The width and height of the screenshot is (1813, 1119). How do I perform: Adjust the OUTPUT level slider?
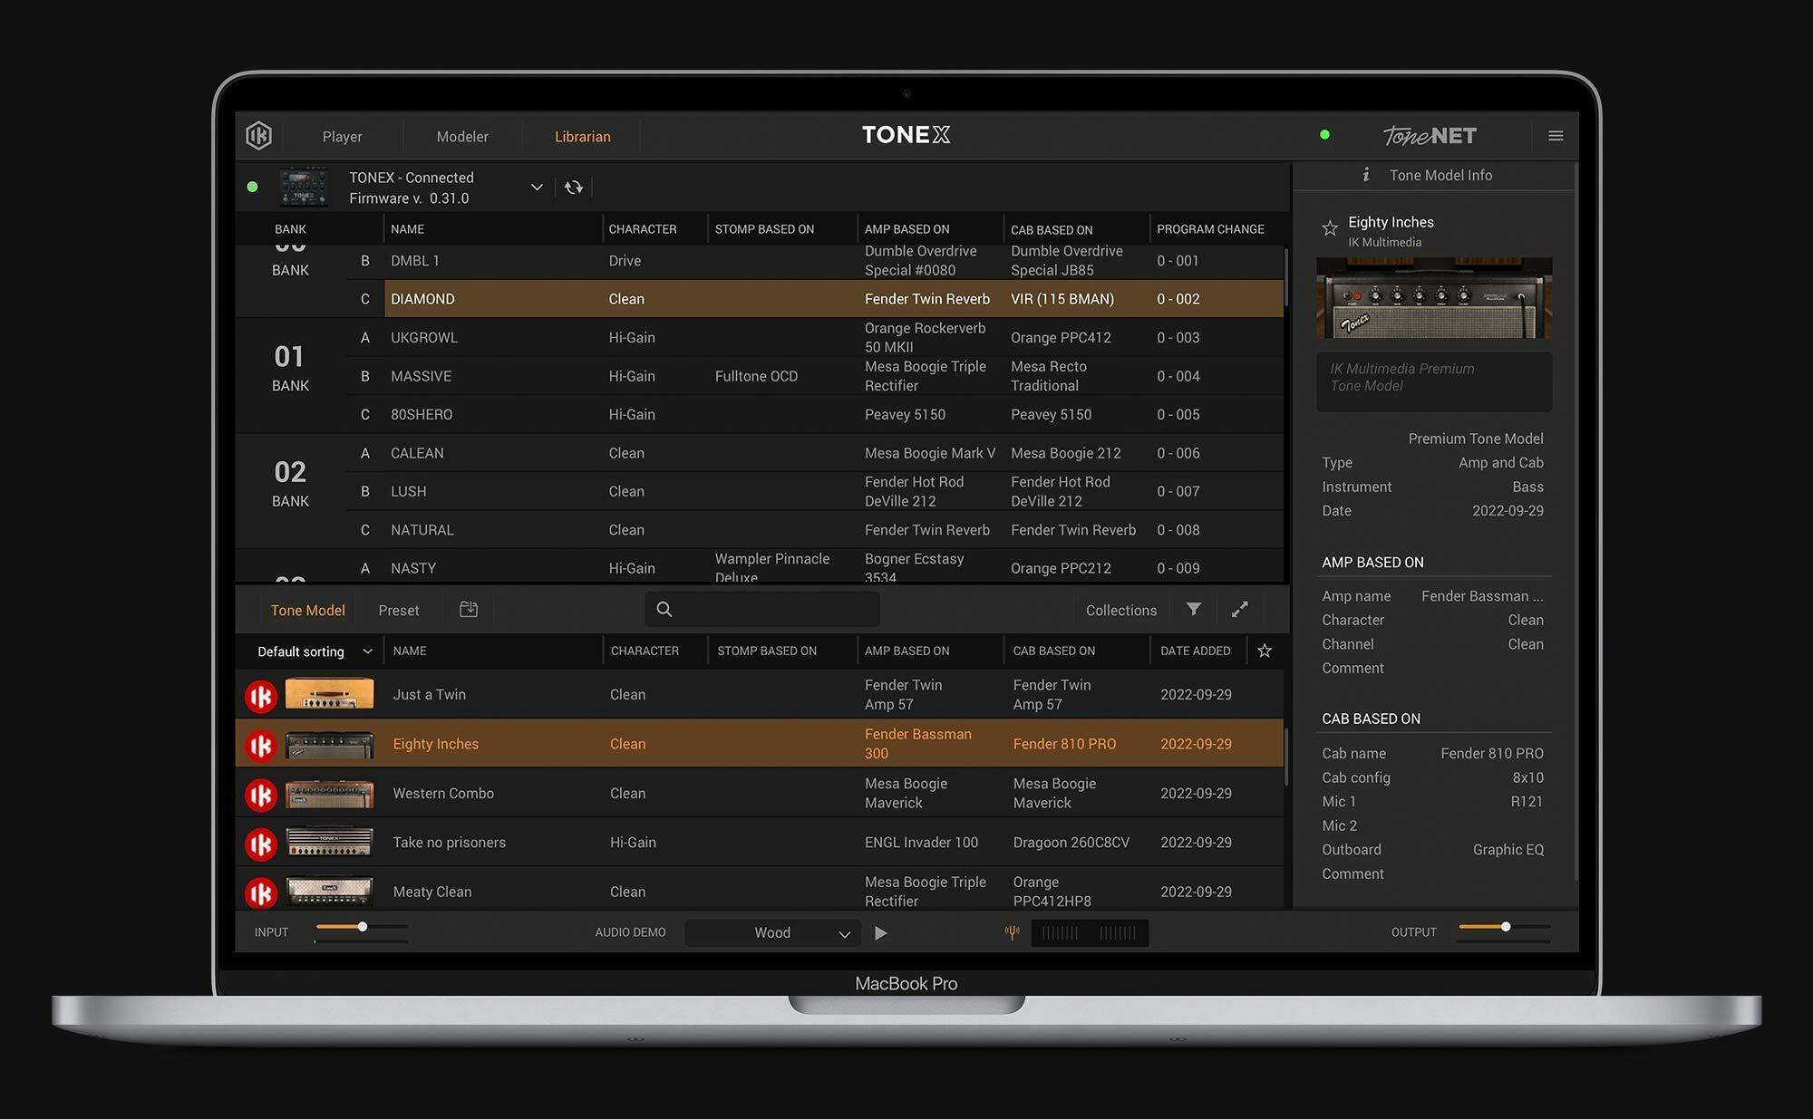(x=1505, y=927)
